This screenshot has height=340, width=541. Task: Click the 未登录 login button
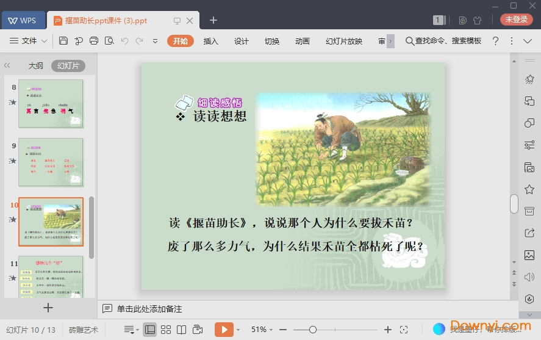coord(516,20)
